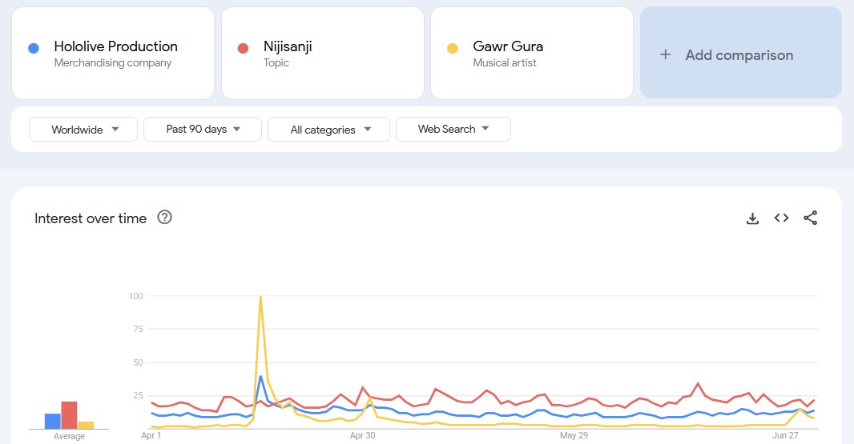854x444 pixels.
Task: Open the Web Search type dropdown
Action: click(x=453, y=130)
